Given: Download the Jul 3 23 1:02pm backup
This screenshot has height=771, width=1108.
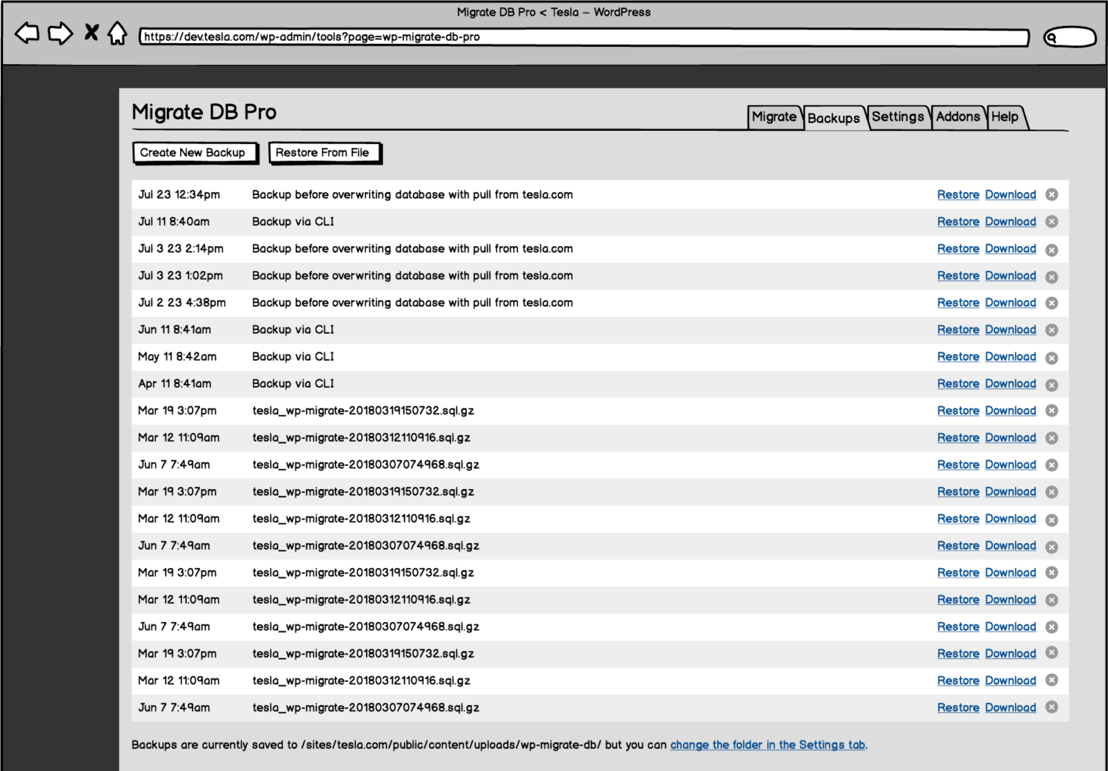Looking at the screenshot, I should click(1010, 276).
